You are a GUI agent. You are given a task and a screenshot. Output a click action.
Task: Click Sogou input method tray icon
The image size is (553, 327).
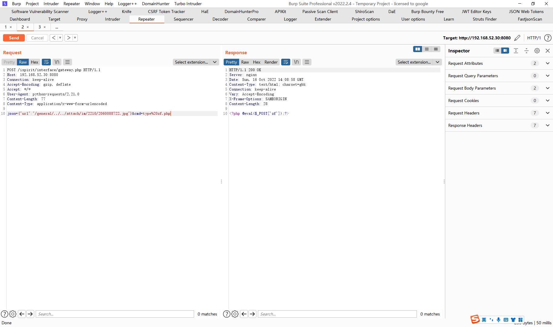[475, 319]
